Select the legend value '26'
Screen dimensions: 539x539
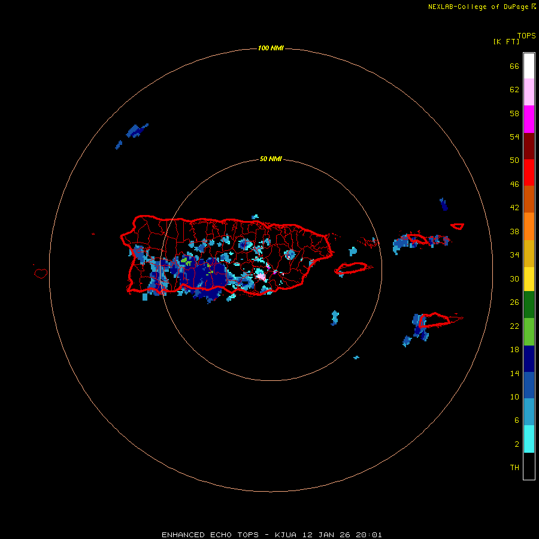[x=514, y=302]
